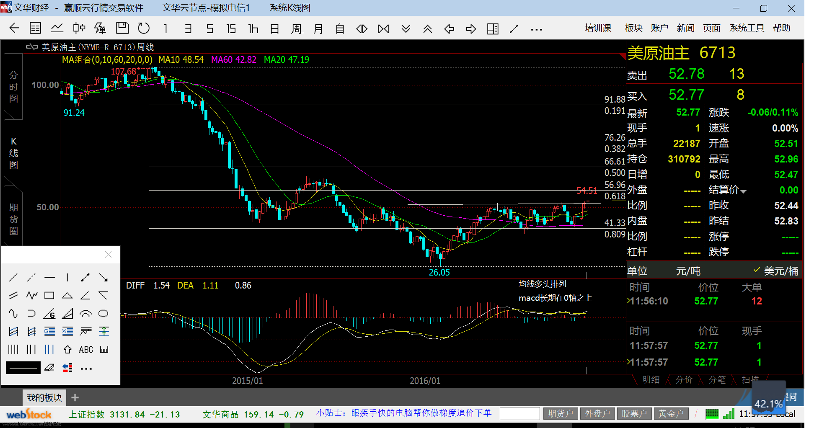Switch to 5-minute period
827x428 pixels.
pos(209,28)
